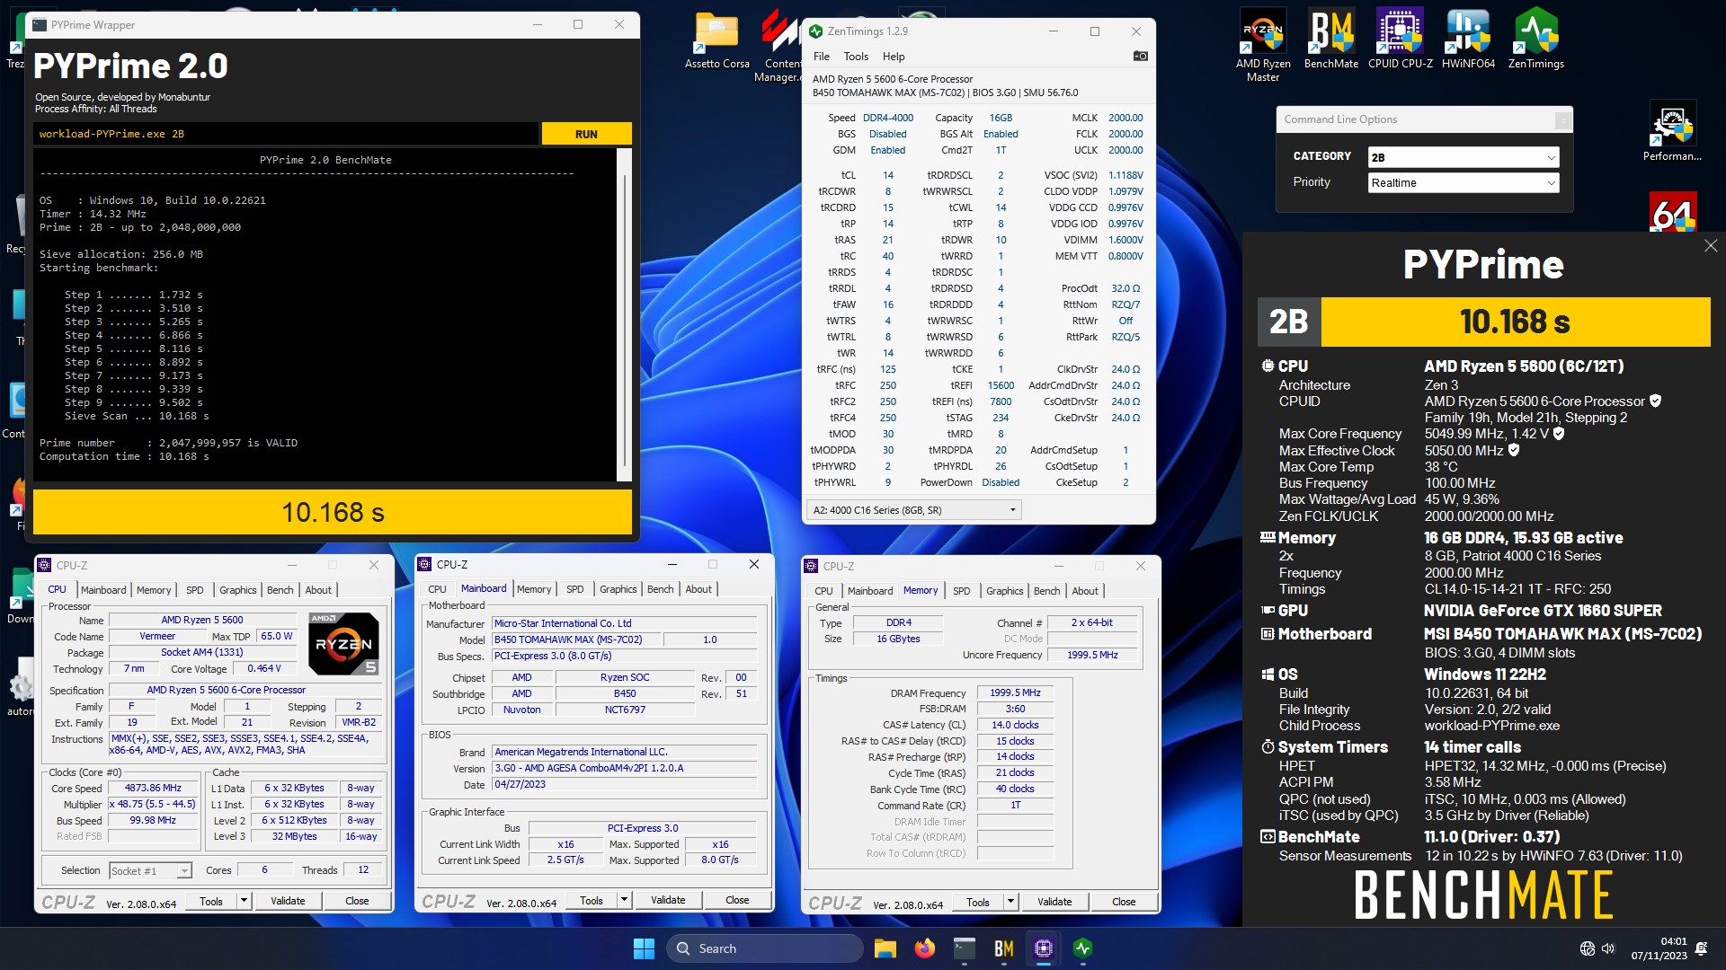The height and width of the screenshot is (970, 1726).
Task: Click the yellow 10.168 s result bar
Action: coord(333,512)
